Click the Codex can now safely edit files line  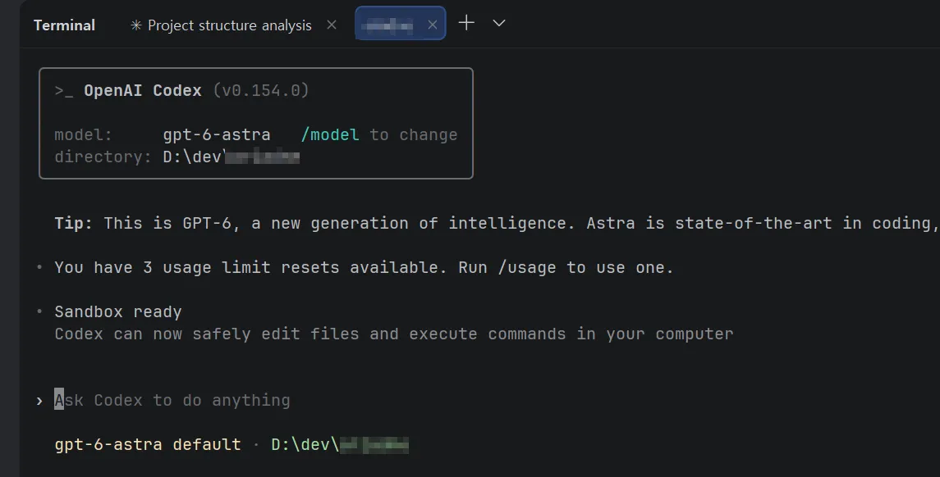394,334
